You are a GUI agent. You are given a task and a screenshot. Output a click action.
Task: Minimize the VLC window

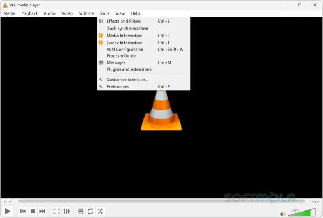pyautogui.click(x=285, y=5)
